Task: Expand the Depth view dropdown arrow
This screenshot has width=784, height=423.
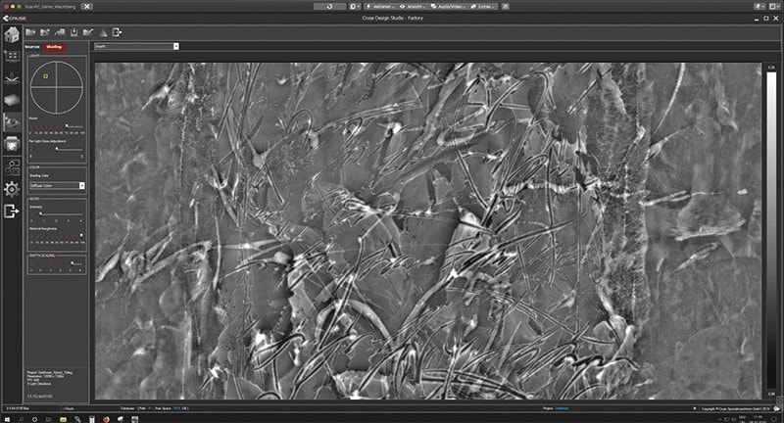Action: point(176,46)
